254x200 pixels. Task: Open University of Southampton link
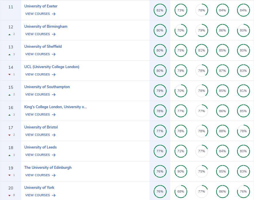click(47, 87)
